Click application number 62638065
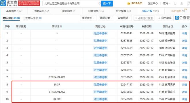 tap(126, 77)
